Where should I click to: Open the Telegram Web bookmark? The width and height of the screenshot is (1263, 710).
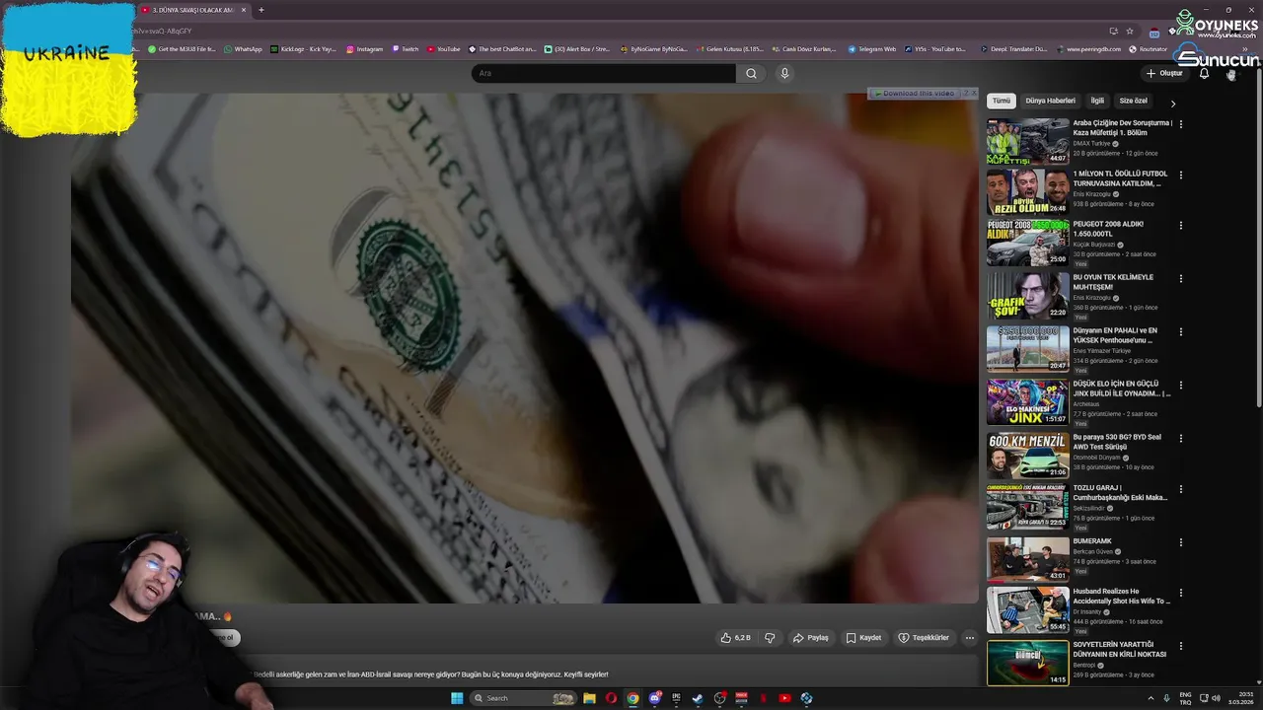click(x=872, y=48)
